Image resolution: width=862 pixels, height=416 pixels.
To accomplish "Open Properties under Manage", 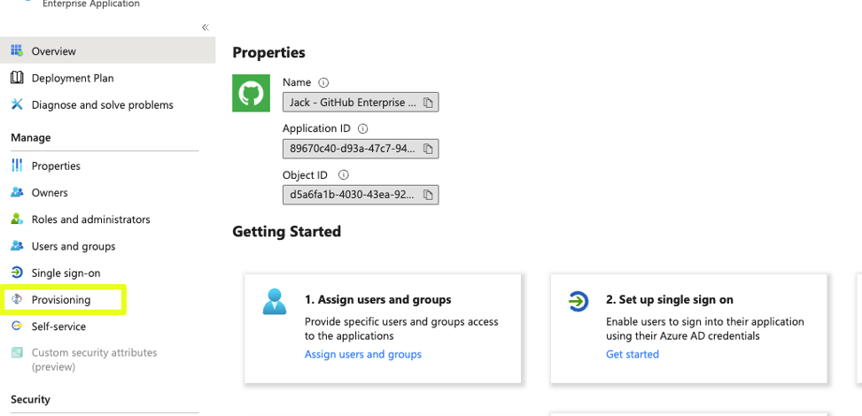I will click(x=56, y=166).
